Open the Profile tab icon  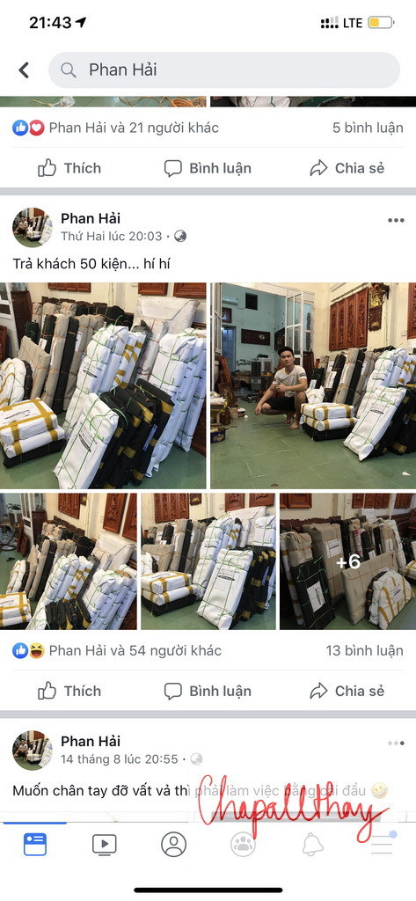coord(173,844)
